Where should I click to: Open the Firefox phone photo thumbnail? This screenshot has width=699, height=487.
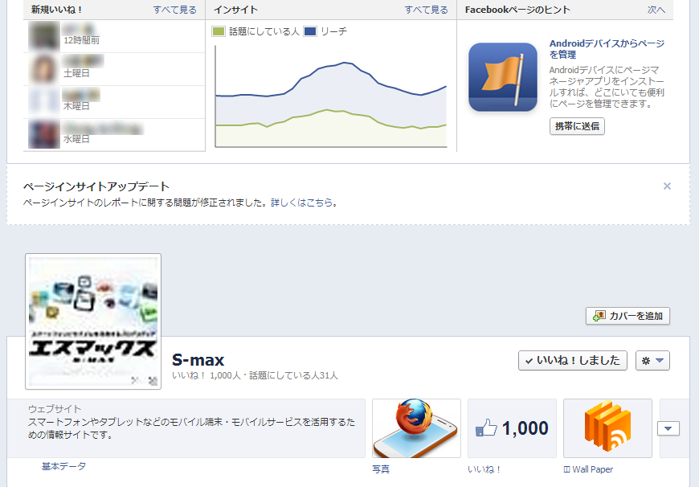pyautogui.click(x=416, y=428)
